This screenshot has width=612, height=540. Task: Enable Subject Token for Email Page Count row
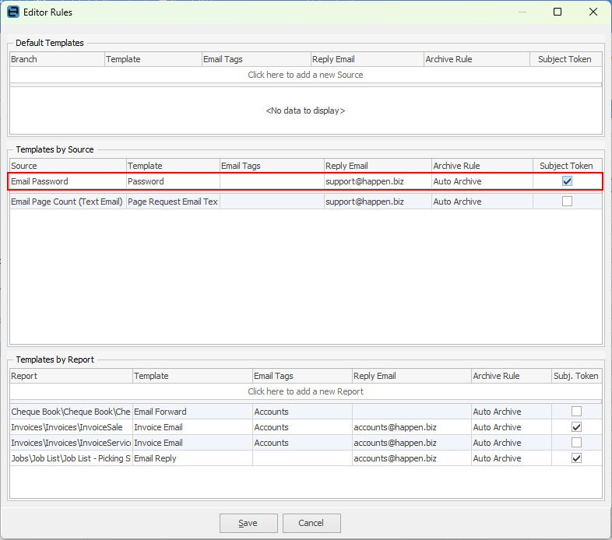(567, 202)
